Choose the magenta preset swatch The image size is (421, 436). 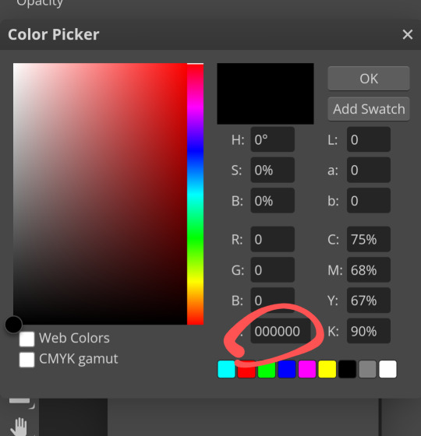(x=307, y=369)
